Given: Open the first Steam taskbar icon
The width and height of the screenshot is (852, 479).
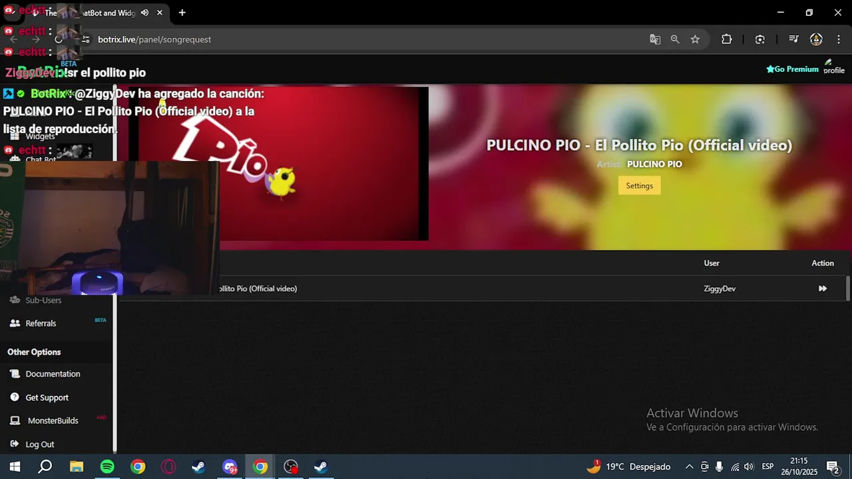Looking at the screenshot, I should tap(199, 467).
